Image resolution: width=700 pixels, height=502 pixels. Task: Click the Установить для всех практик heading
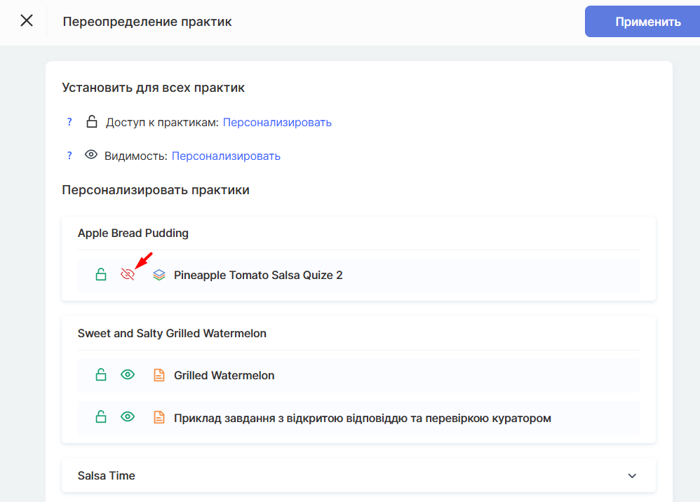153,88
